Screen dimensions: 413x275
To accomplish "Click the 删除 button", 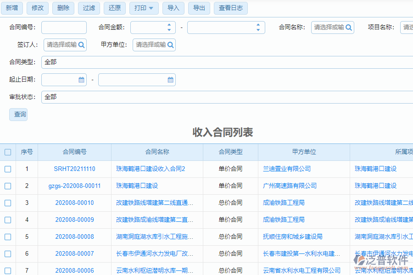I will tap(63, 8).
